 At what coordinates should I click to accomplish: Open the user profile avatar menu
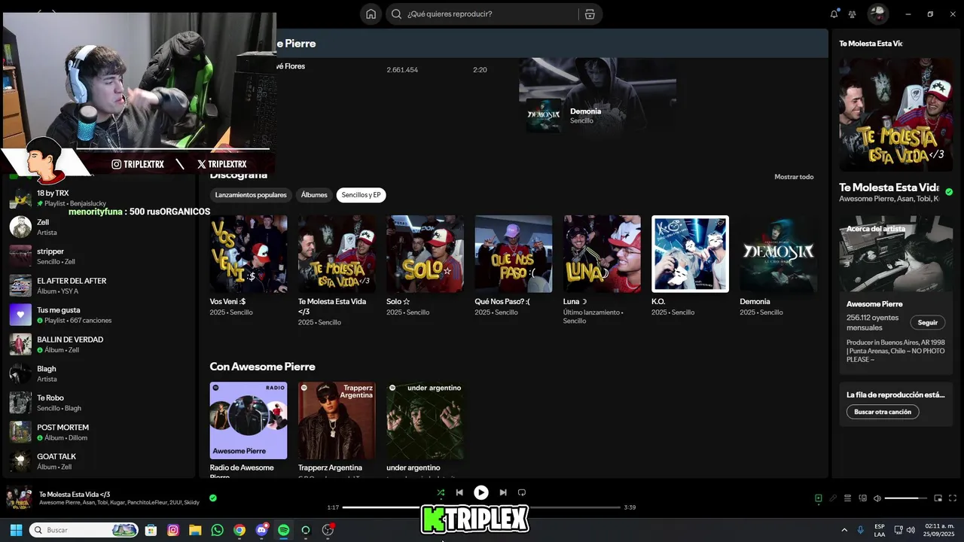(878, 14)
